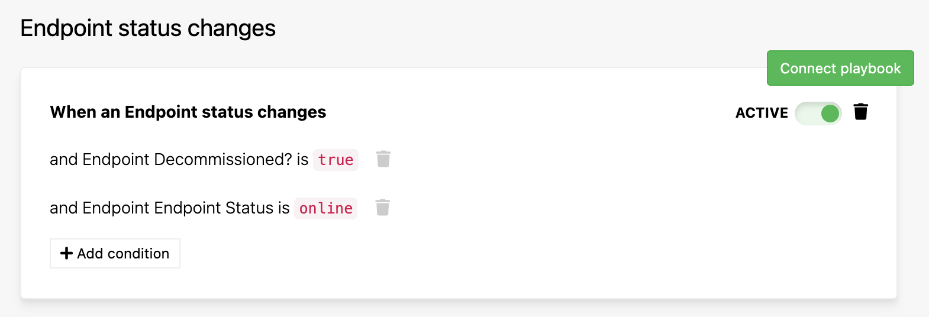Add a new condition
This screenshot has width=929, height=317.
coord(115,253)
